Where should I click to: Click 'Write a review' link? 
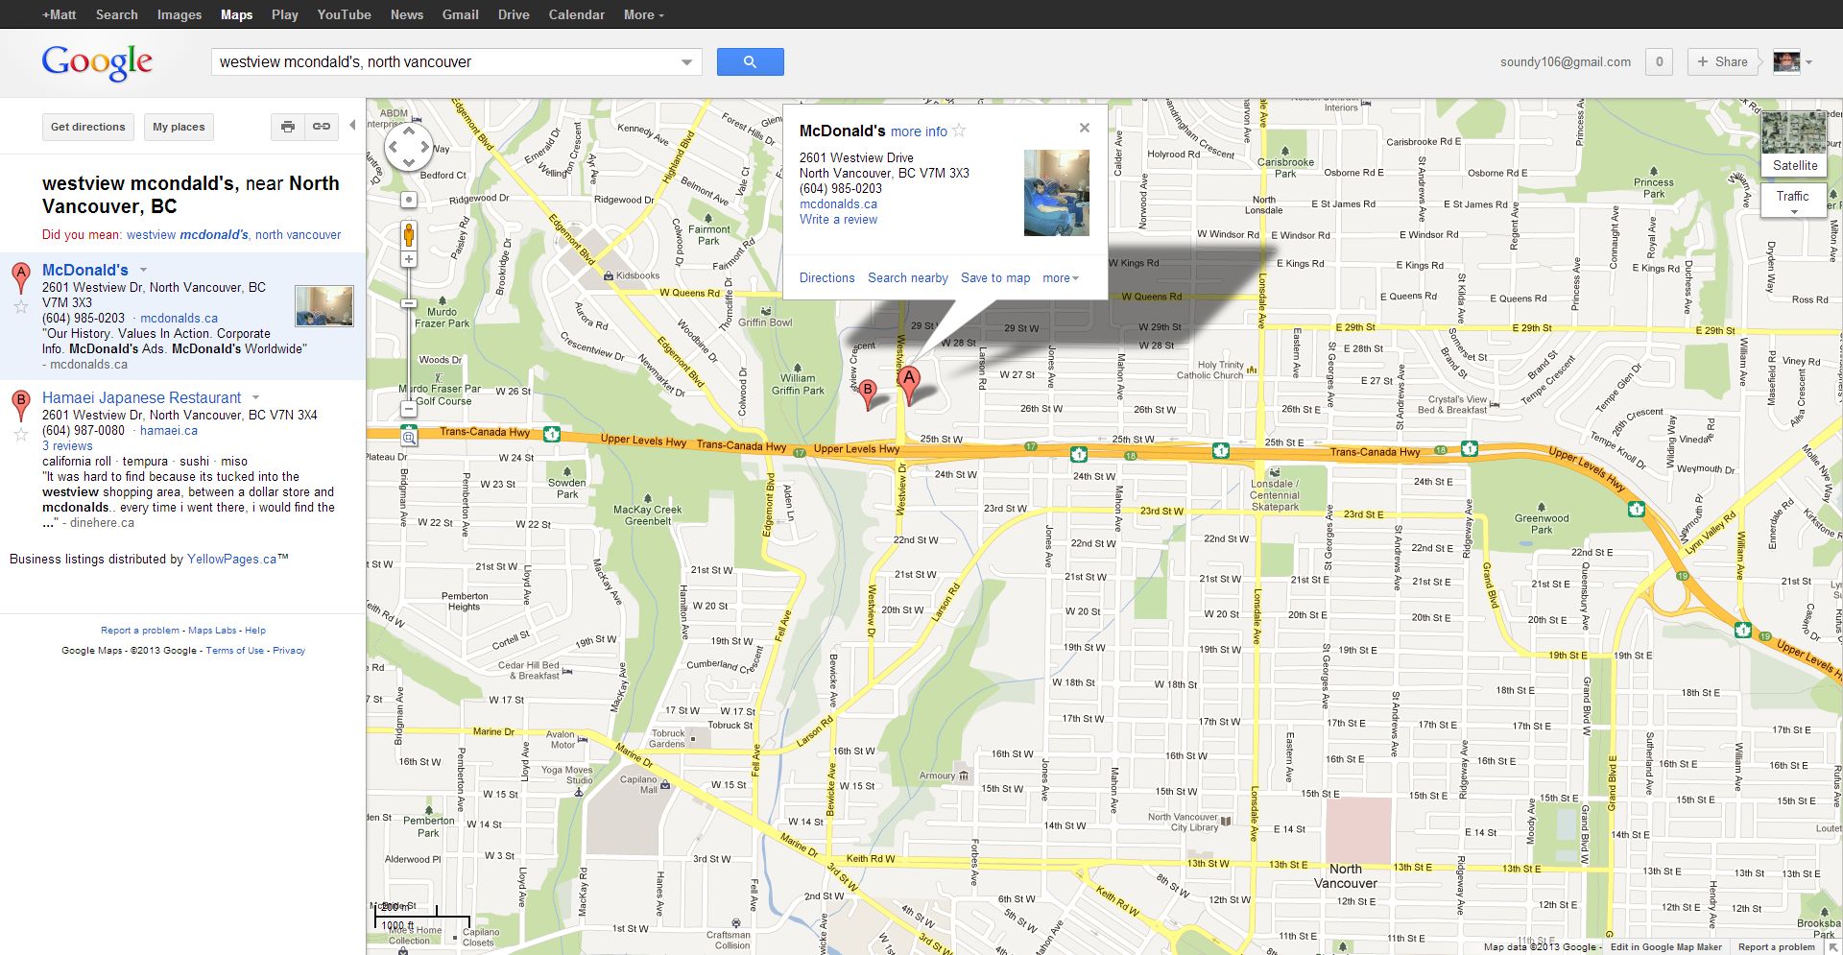point(838,220)
